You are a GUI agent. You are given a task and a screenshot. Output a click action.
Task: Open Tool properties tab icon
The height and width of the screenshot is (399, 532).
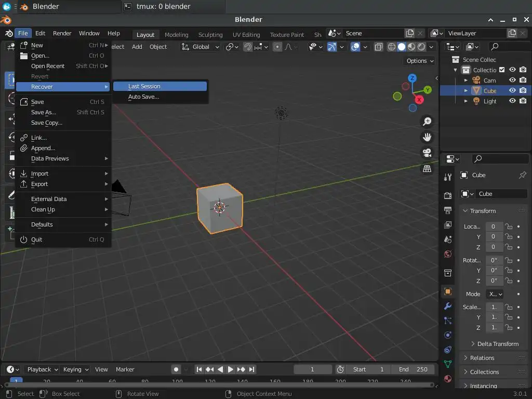448,177
